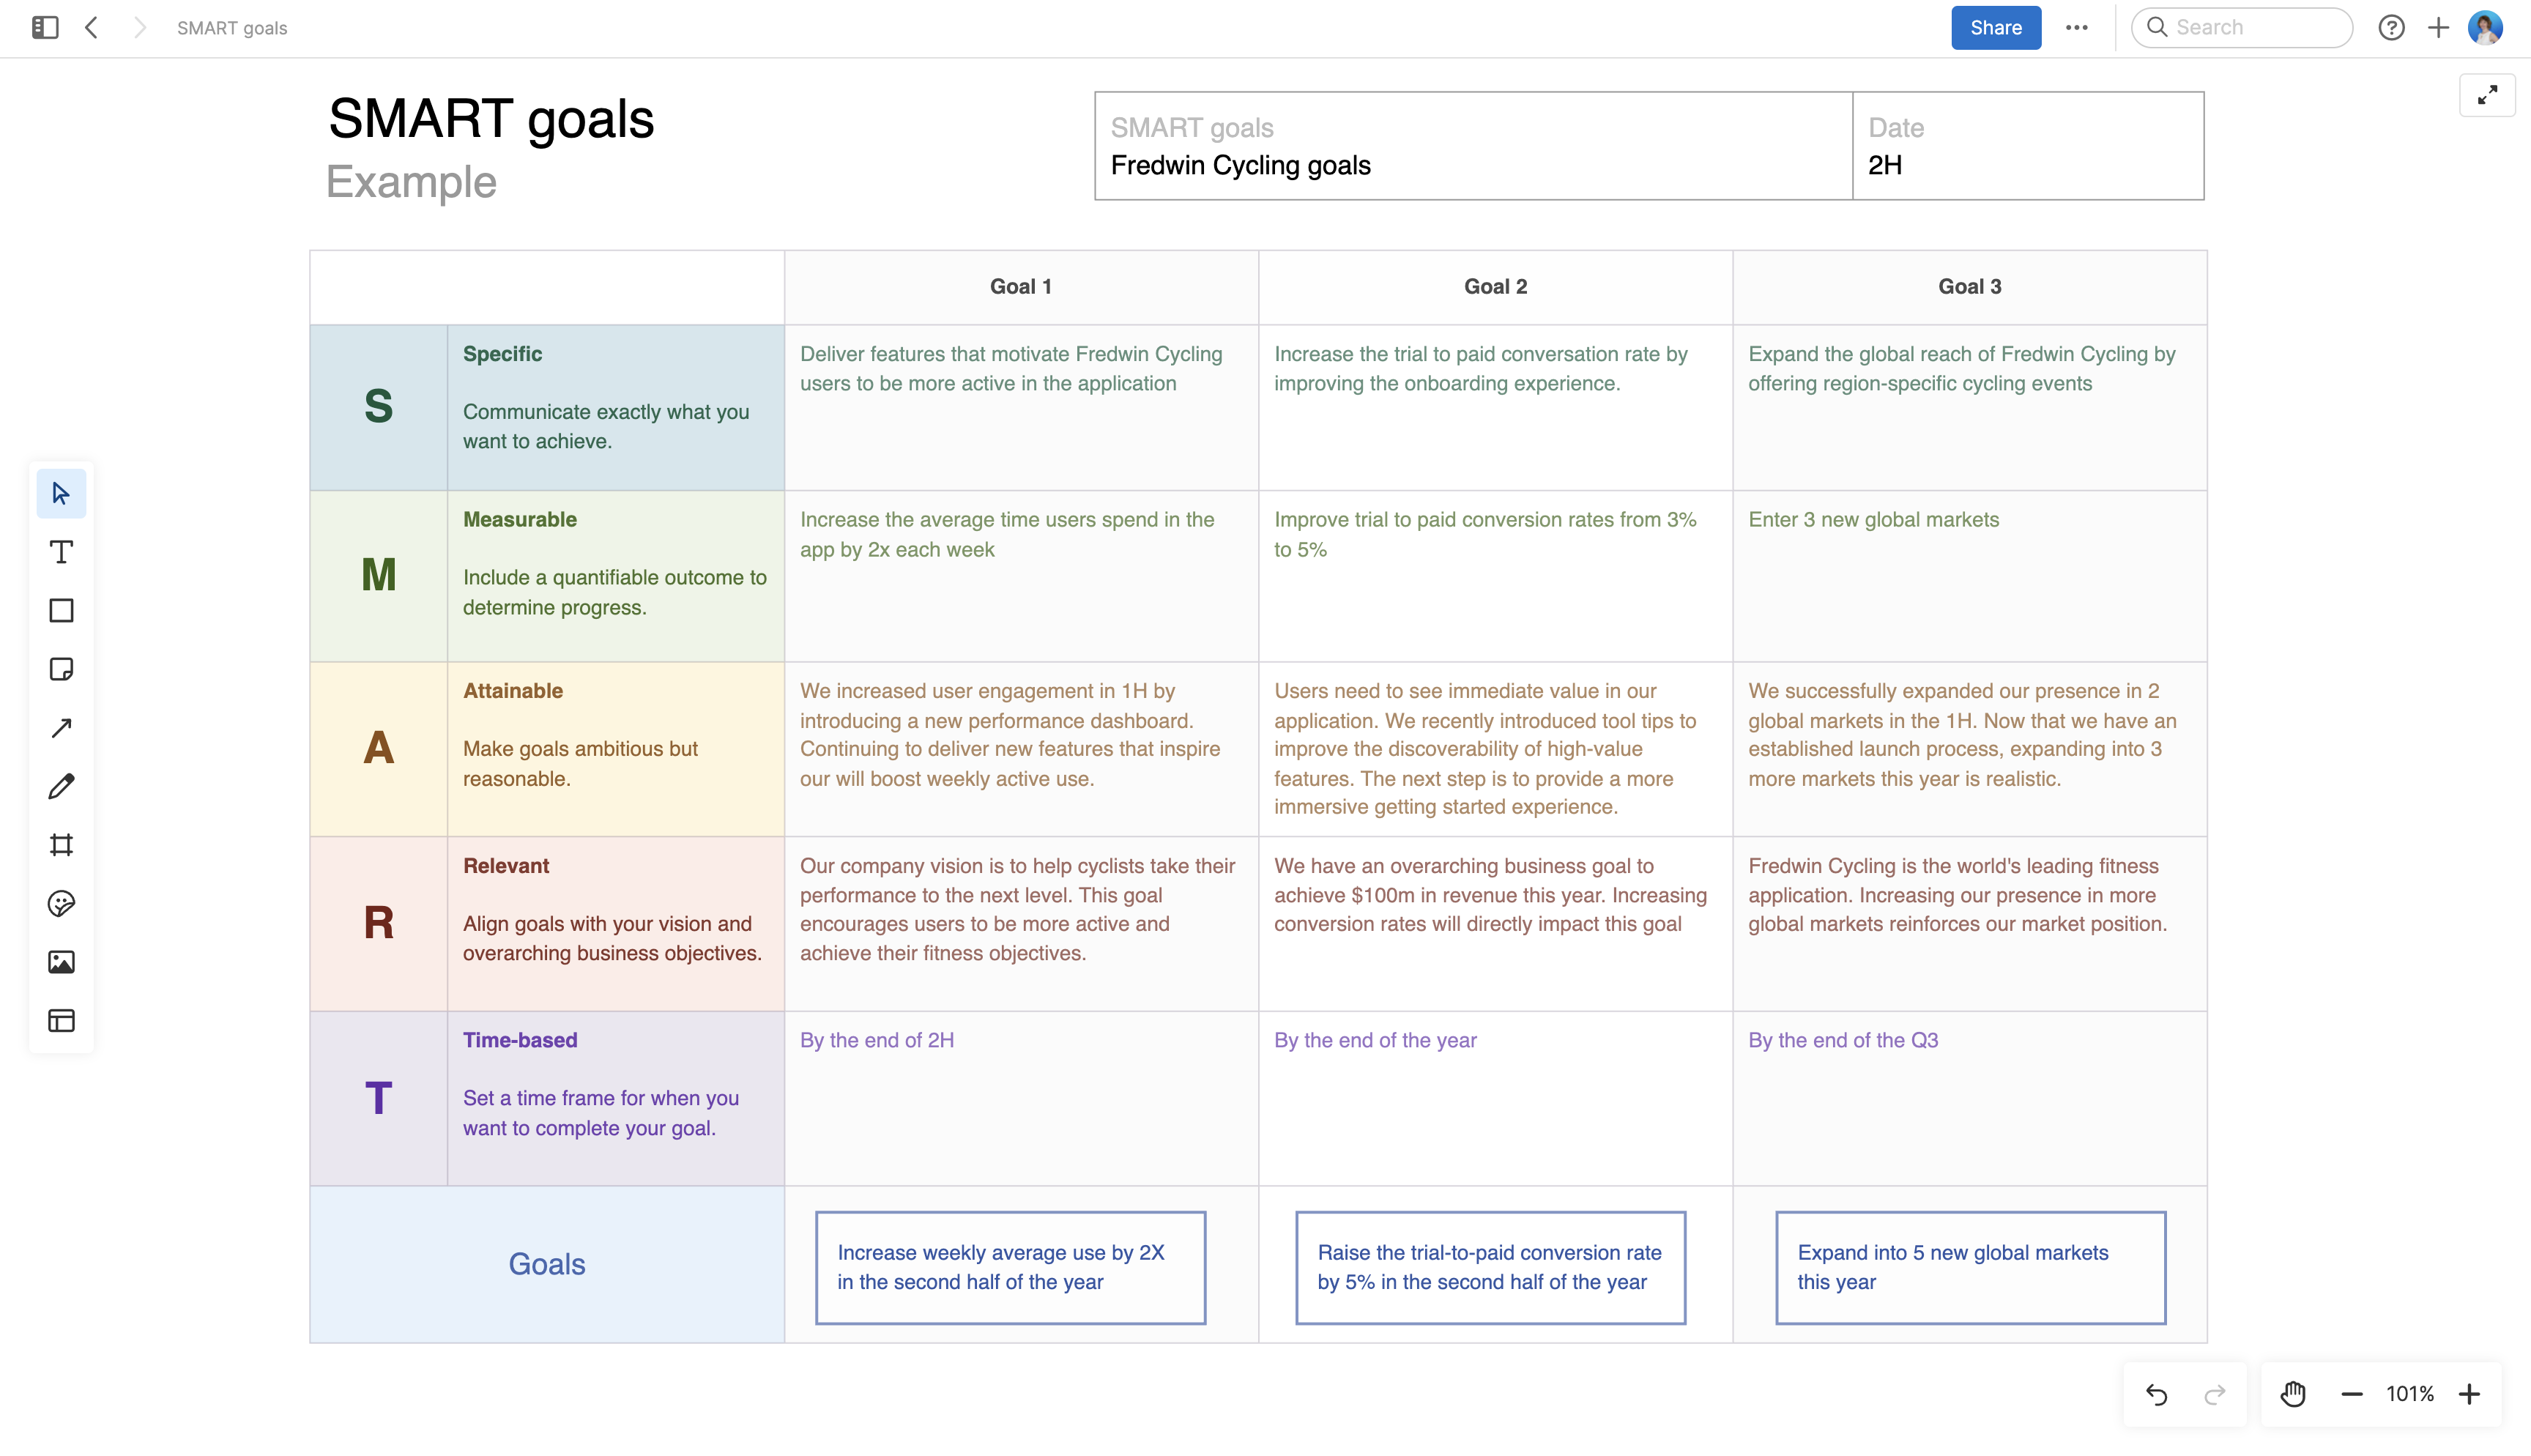The image size is (2531, 1456).
Task: Toggle the left sidebar panel
Action: click(45, 27)
